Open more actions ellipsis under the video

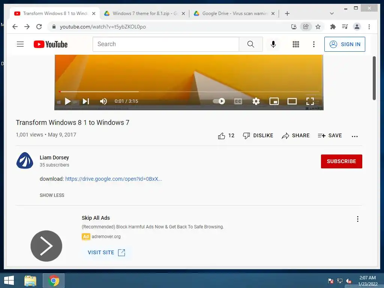point(355,136)
